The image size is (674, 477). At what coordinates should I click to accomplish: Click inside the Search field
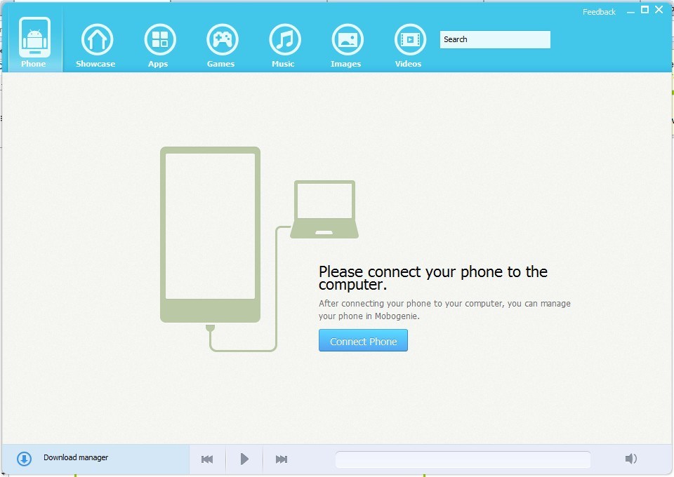494,39
